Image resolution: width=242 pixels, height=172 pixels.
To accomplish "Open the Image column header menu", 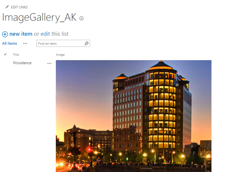I will click(x=60, y=55).
